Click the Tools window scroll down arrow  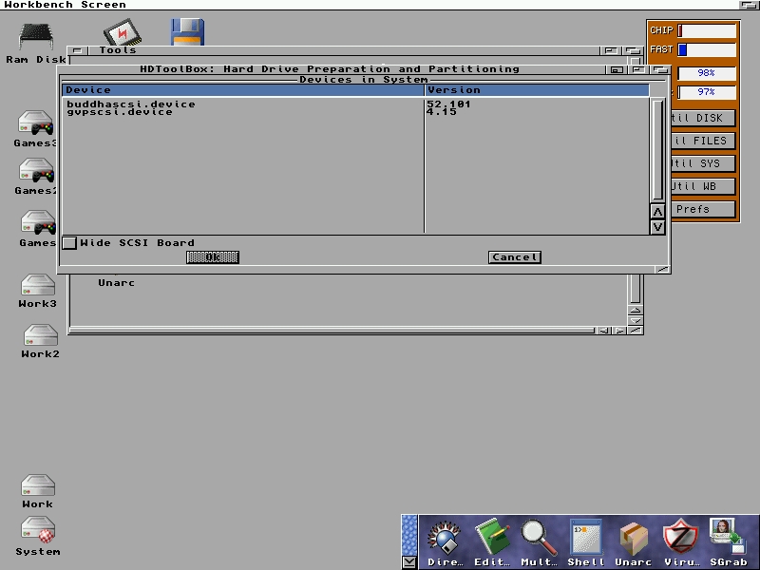tap(636, 320)
